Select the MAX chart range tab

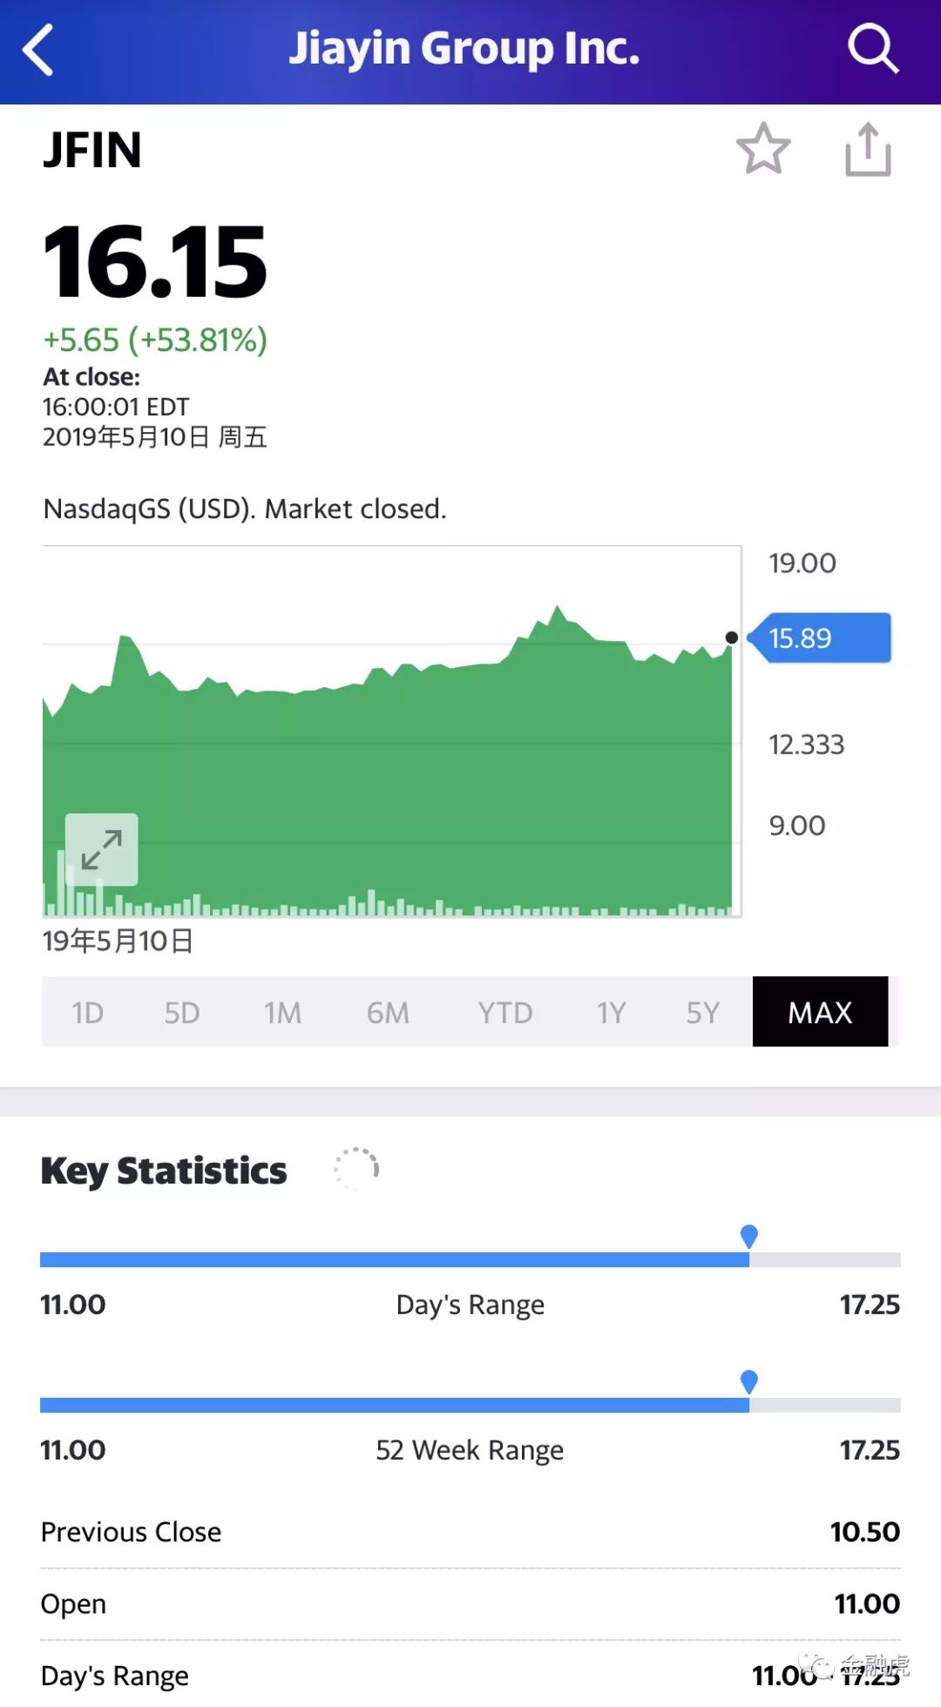click(820, 1011)
